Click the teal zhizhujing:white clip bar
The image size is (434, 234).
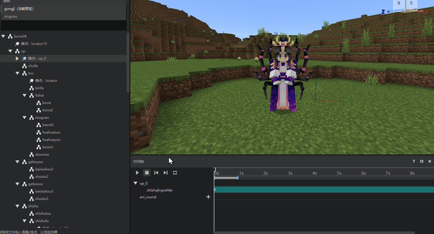coord(324,190)
